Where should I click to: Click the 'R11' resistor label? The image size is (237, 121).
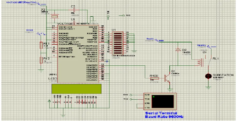[46, 44]
